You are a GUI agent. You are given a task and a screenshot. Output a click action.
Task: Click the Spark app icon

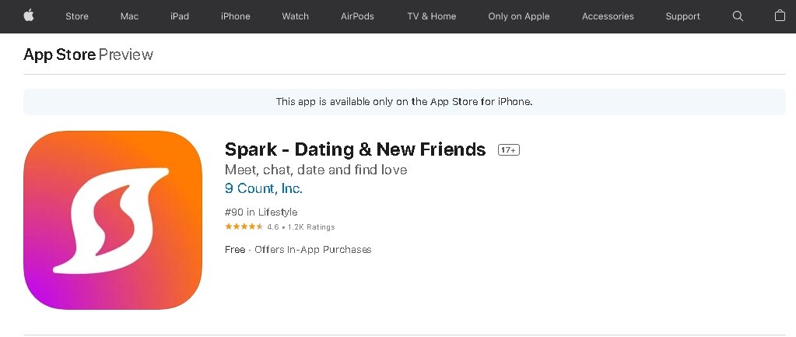click(x=113, y=220)
